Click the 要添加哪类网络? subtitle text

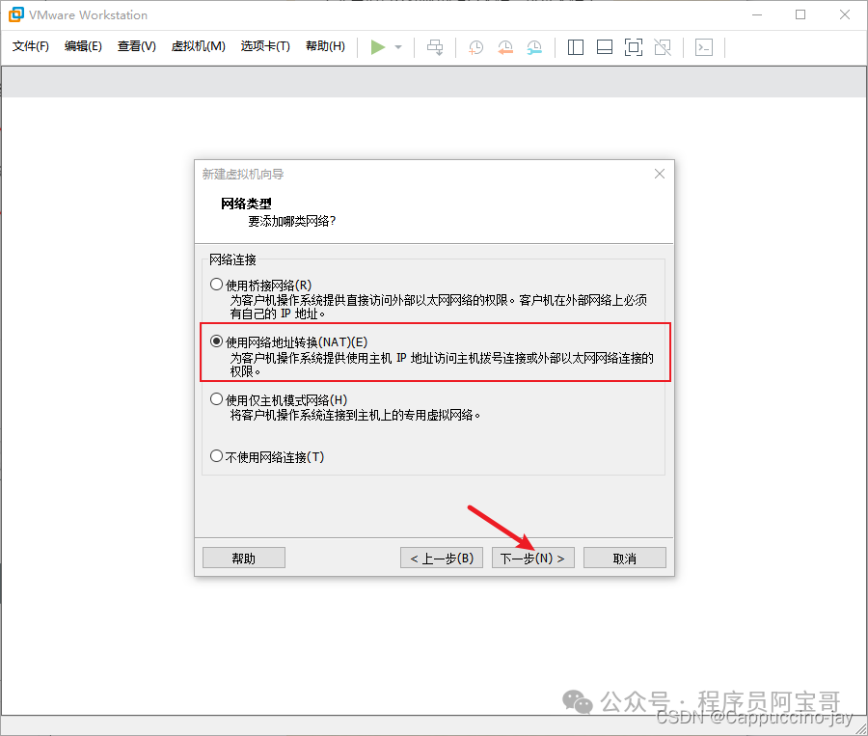(x=291, y=221)
